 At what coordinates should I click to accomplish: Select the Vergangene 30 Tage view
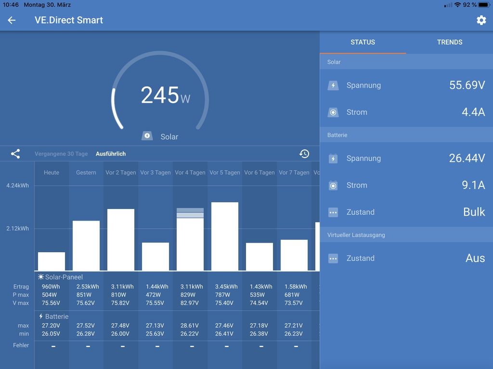tap(61, 154)
